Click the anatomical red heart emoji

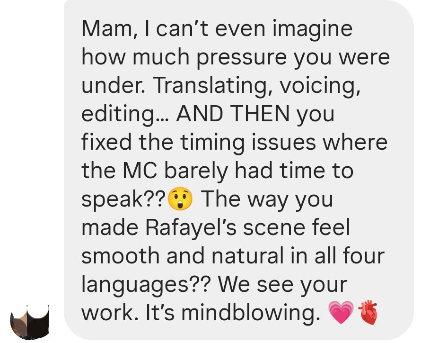[x=368, y=312]
